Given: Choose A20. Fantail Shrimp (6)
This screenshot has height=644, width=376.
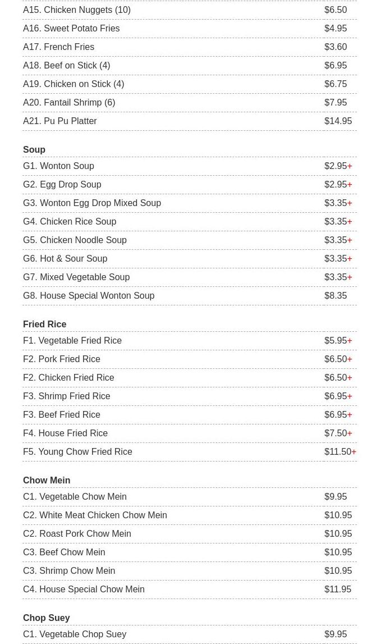Looking at the screenshot, I should pyautogui.click(x=190, y=103).
